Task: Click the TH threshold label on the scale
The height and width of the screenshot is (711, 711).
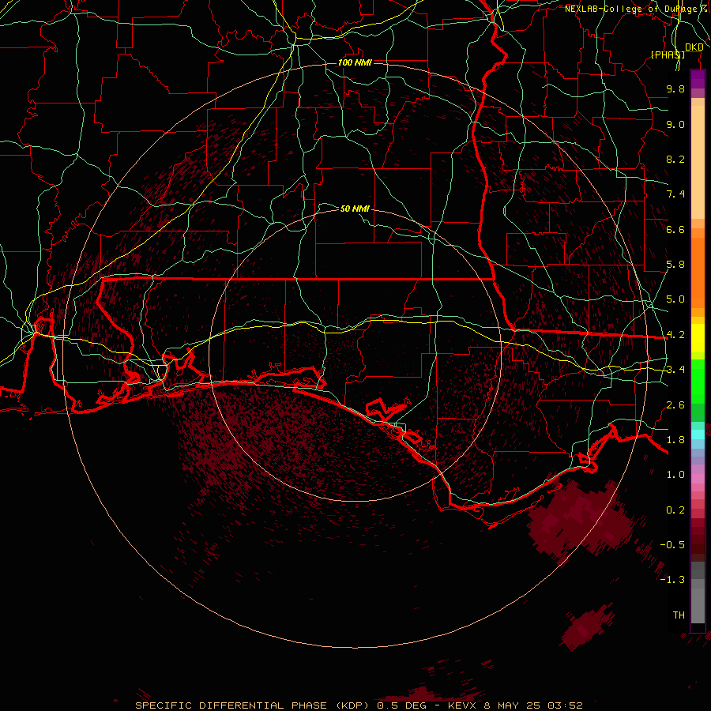Action: point(679,615)
